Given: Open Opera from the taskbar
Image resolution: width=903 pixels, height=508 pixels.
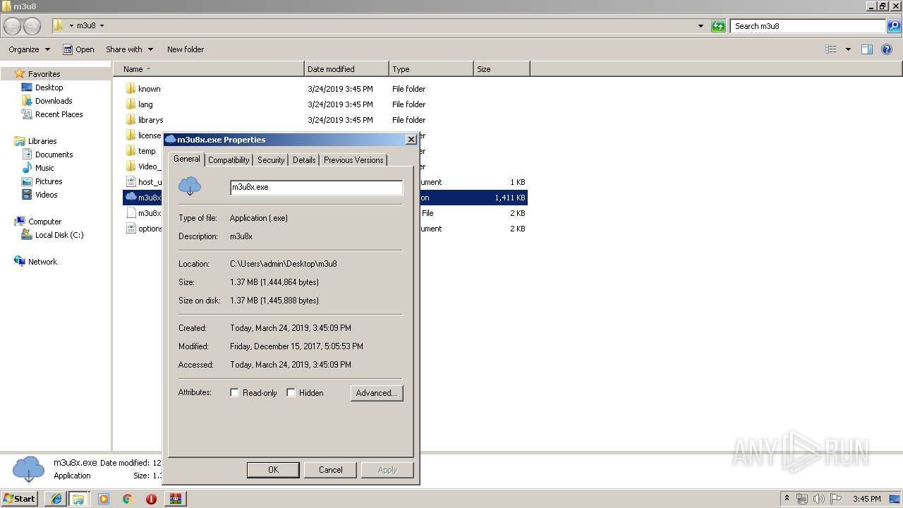Looking at the screenshot, I should coord(151,499).
